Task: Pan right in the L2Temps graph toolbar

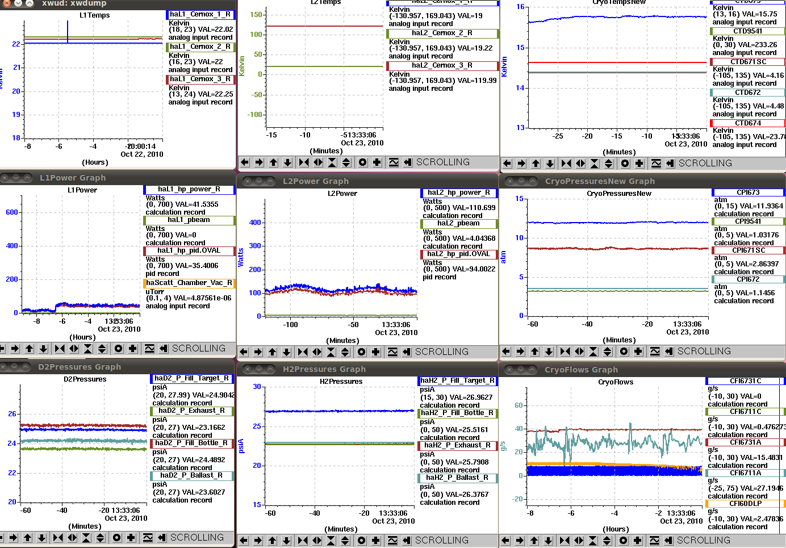Action: [259, 162]
